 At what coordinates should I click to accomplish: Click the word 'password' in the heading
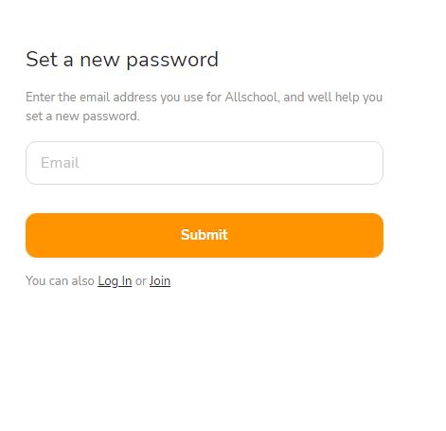172,60
